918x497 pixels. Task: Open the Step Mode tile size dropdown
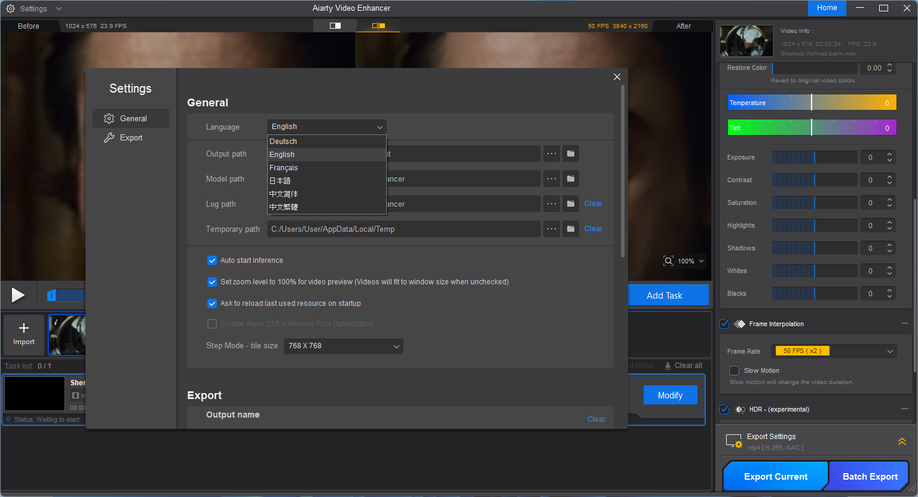pos(343,346)
